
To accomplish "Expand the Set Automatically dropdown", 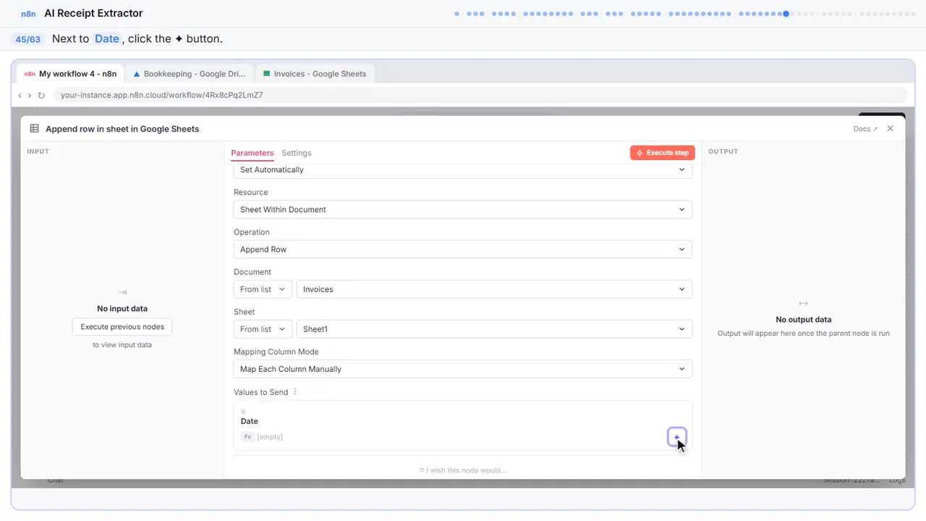I will coord(463,170).
